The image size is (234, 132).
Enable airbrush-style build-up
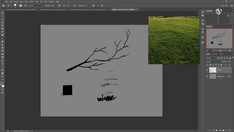(75, 5)
